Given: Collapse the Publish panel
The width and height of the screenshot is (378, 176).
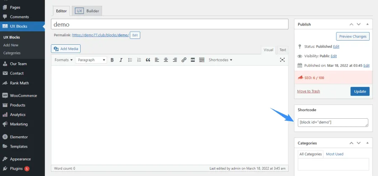Looking at the screenshot, I should pyautogui.click(x=367, y=24).
